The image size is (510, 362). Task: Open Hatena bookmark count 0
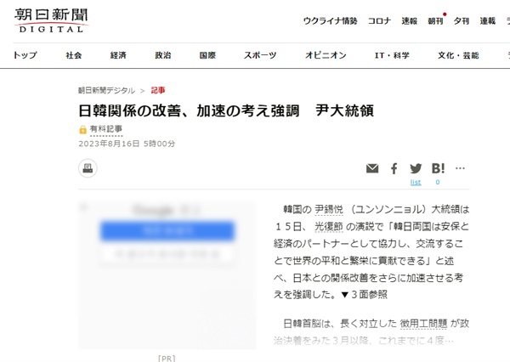(x=438, y=182)
